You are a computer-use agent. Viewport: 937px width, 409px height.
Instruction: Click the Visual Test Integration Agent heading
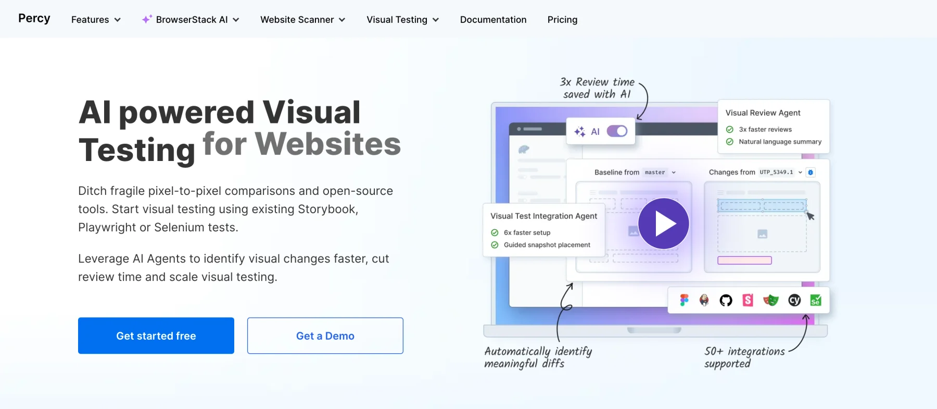[x=543, y=216]
